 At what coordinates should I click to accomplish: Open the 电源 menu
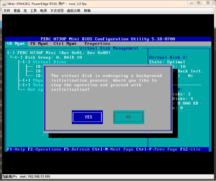[x=43, y=11]
